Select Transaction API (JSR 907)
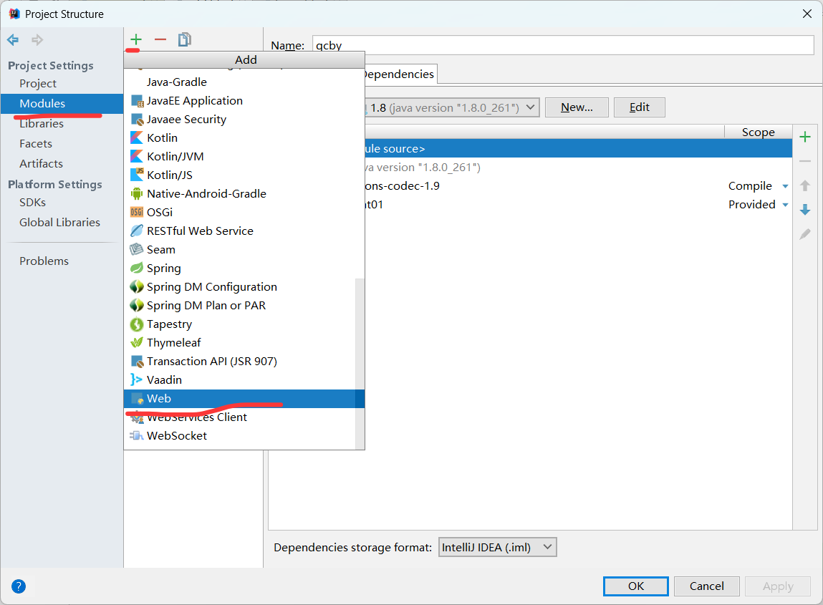 click(x=240, y=362)
